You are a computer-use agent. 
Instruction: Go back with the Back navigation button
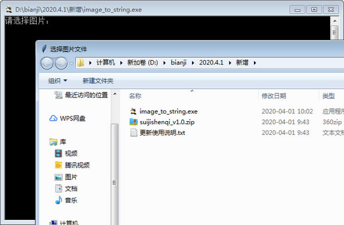coord(47,63)
